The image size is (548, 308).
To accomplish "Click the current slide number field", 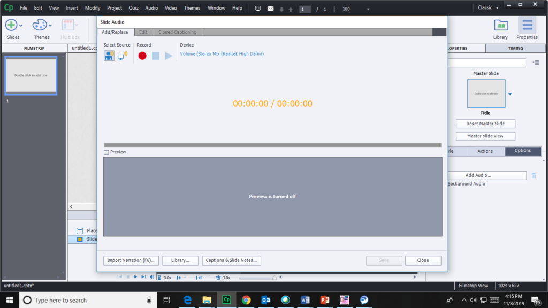I will tap(305, 9).
